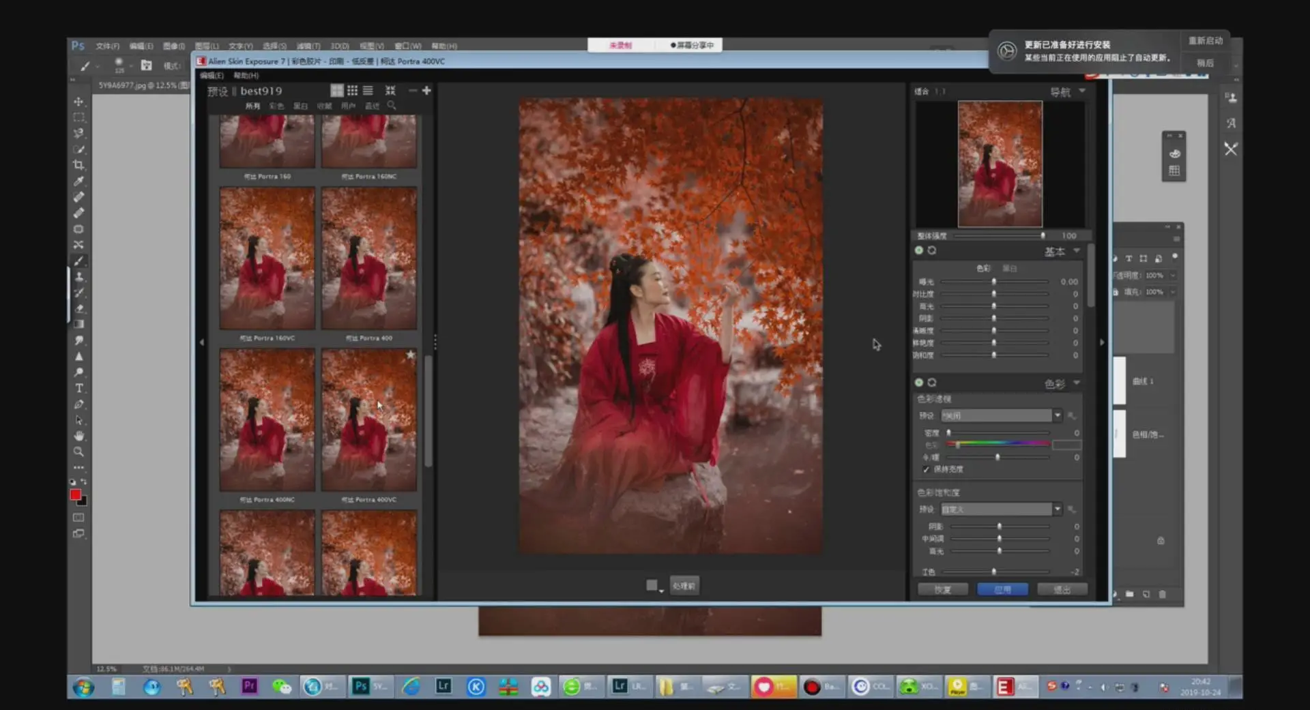Collapse right panel via edge arrow
The image size is (1310, 710).
coord(1102,342)
